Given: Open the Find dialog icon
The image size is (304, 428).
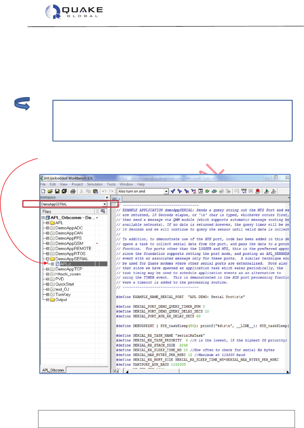Looking at the screenshot, I should tap(186, 191).
